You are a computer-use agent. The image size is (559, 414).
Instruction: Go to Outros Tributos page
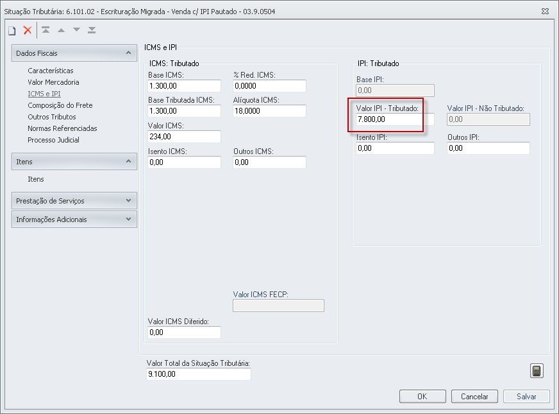(x=52, y=117)
